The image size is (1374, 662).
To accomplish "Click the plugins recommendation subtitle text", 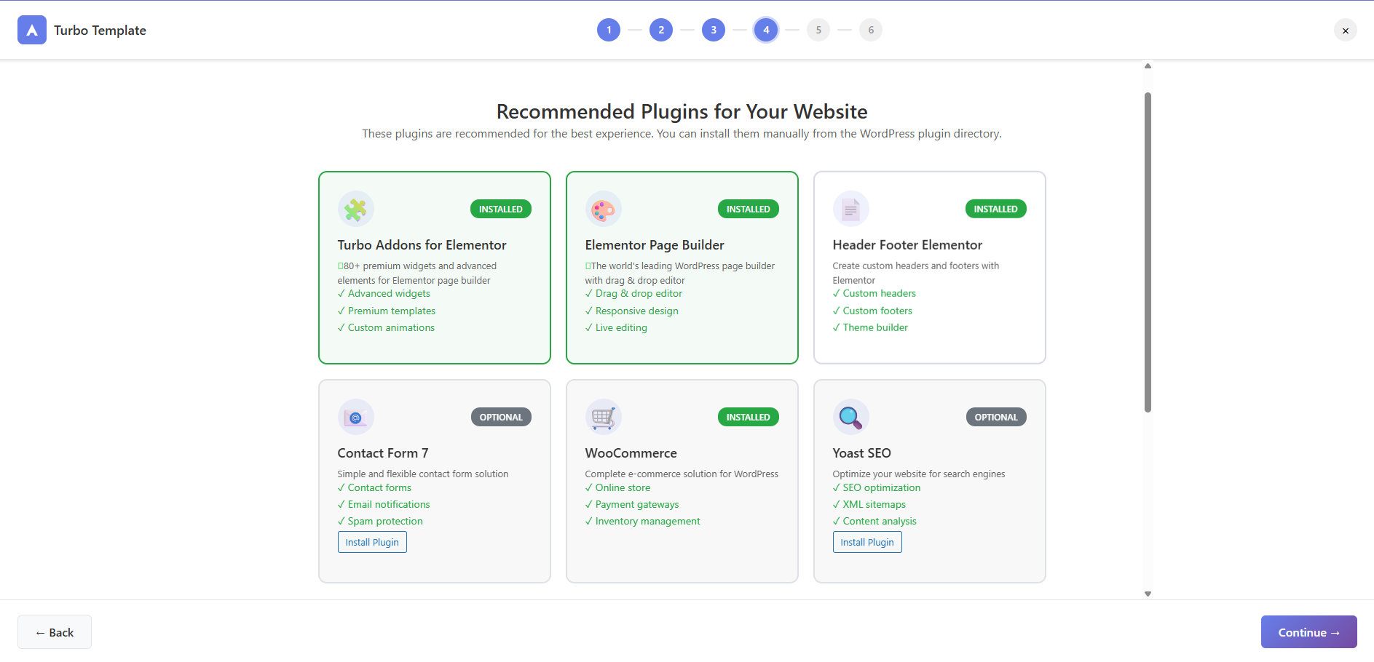I will (682, 134).
